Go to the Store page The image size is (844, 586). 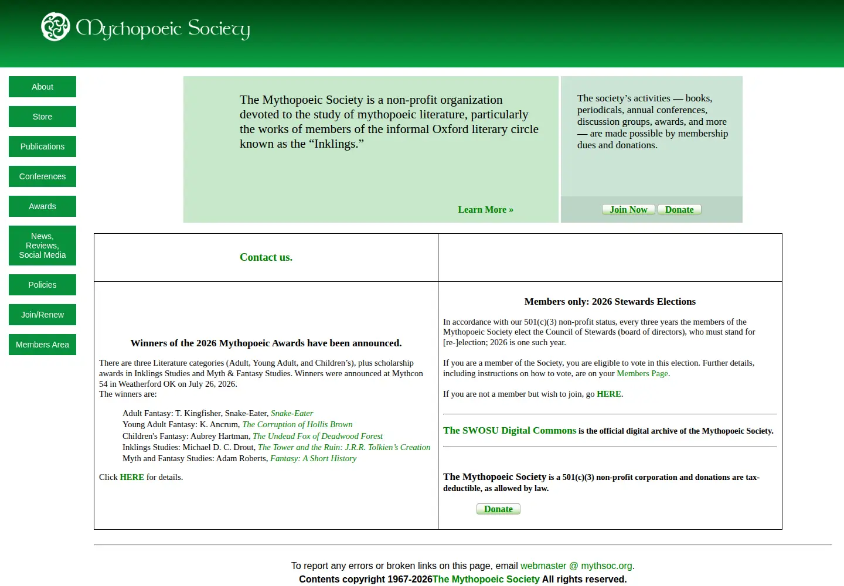click(42, 117)
